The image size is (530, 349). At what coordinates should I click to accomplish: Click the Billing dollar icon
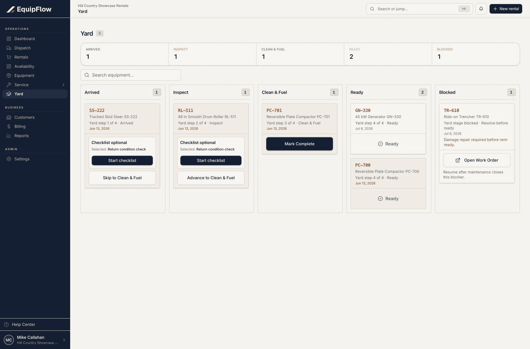coord(9,126)
